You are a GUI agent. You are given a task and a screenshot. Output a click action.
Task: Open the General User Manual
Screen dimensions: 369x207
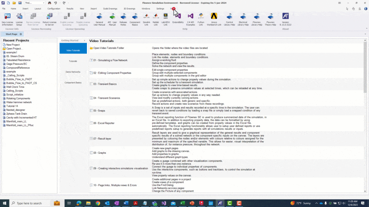coord(99,19)
